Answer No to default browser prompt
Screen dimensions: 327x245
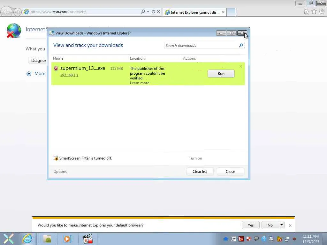[x=270, y=225]
